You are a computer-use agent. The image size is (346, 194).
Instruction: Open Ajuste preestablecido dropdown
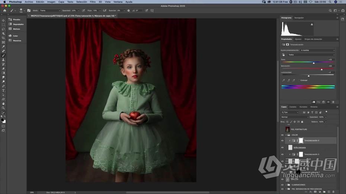click(318, 50)
